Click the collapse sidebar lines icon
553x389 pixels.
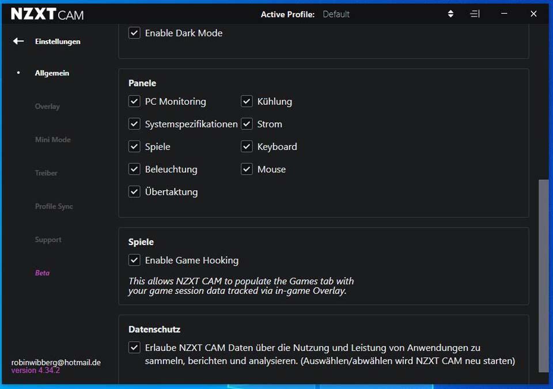click(475, 14)
